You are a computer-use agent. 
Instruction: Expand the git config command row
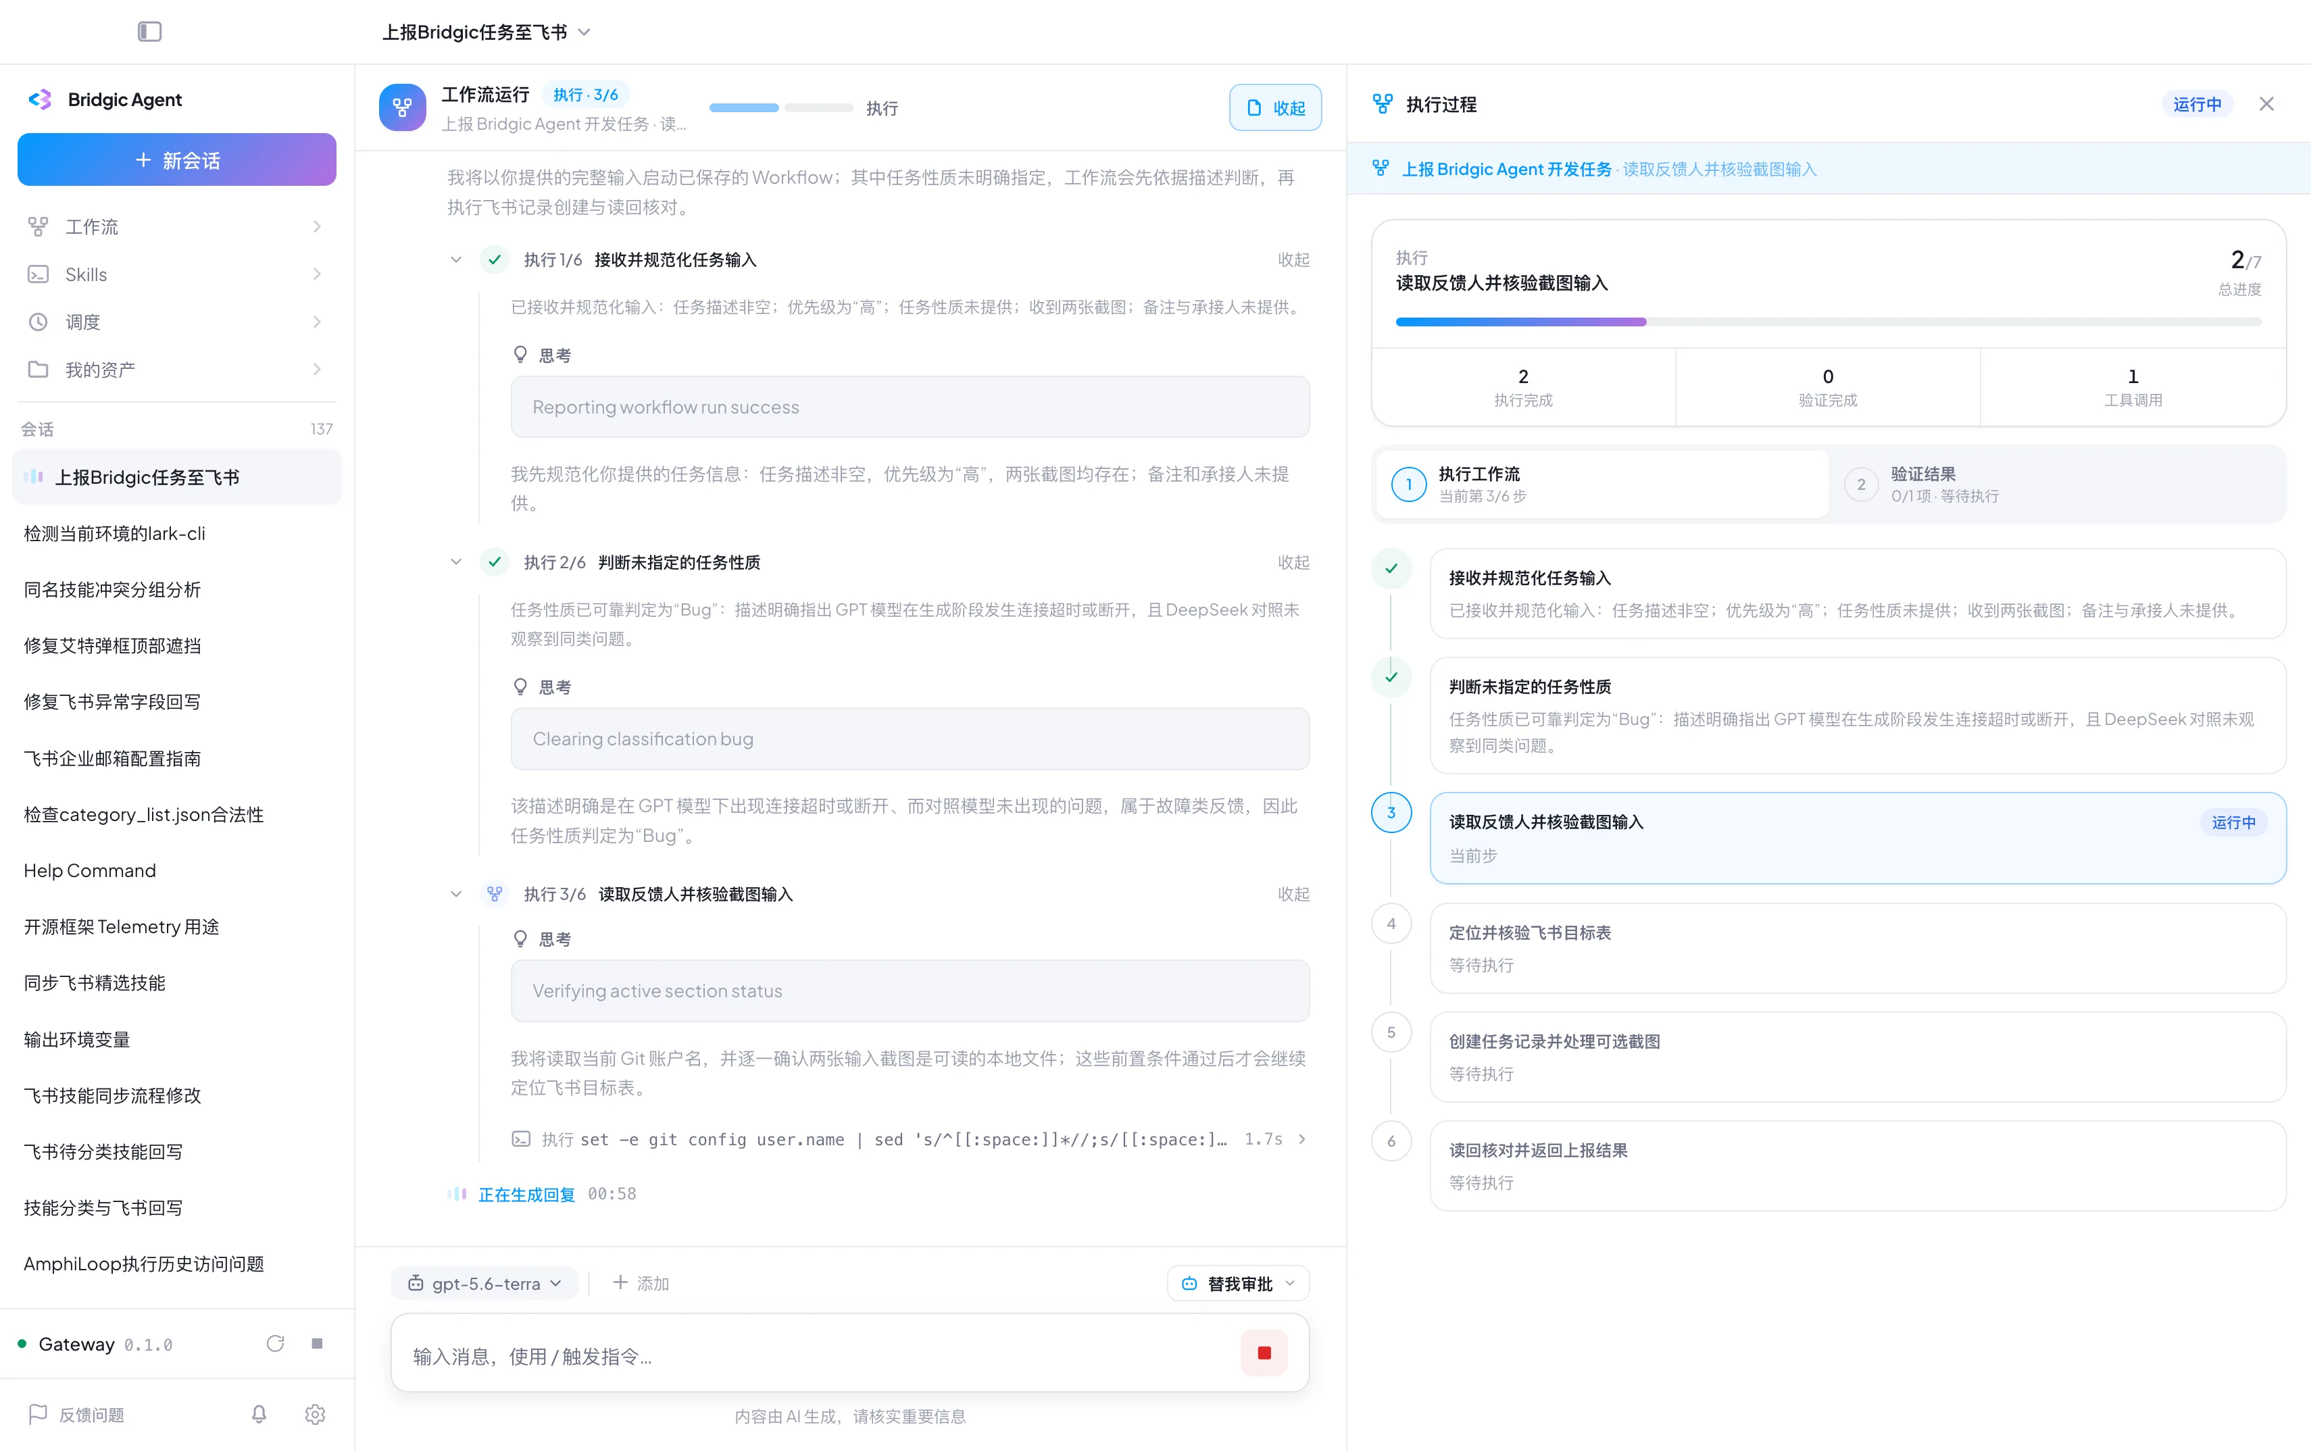point(910,1139)
